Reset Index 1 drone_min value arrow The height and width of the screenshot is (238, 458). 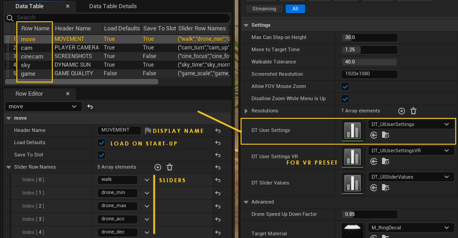pyautogui.click(x=218, y=193)
